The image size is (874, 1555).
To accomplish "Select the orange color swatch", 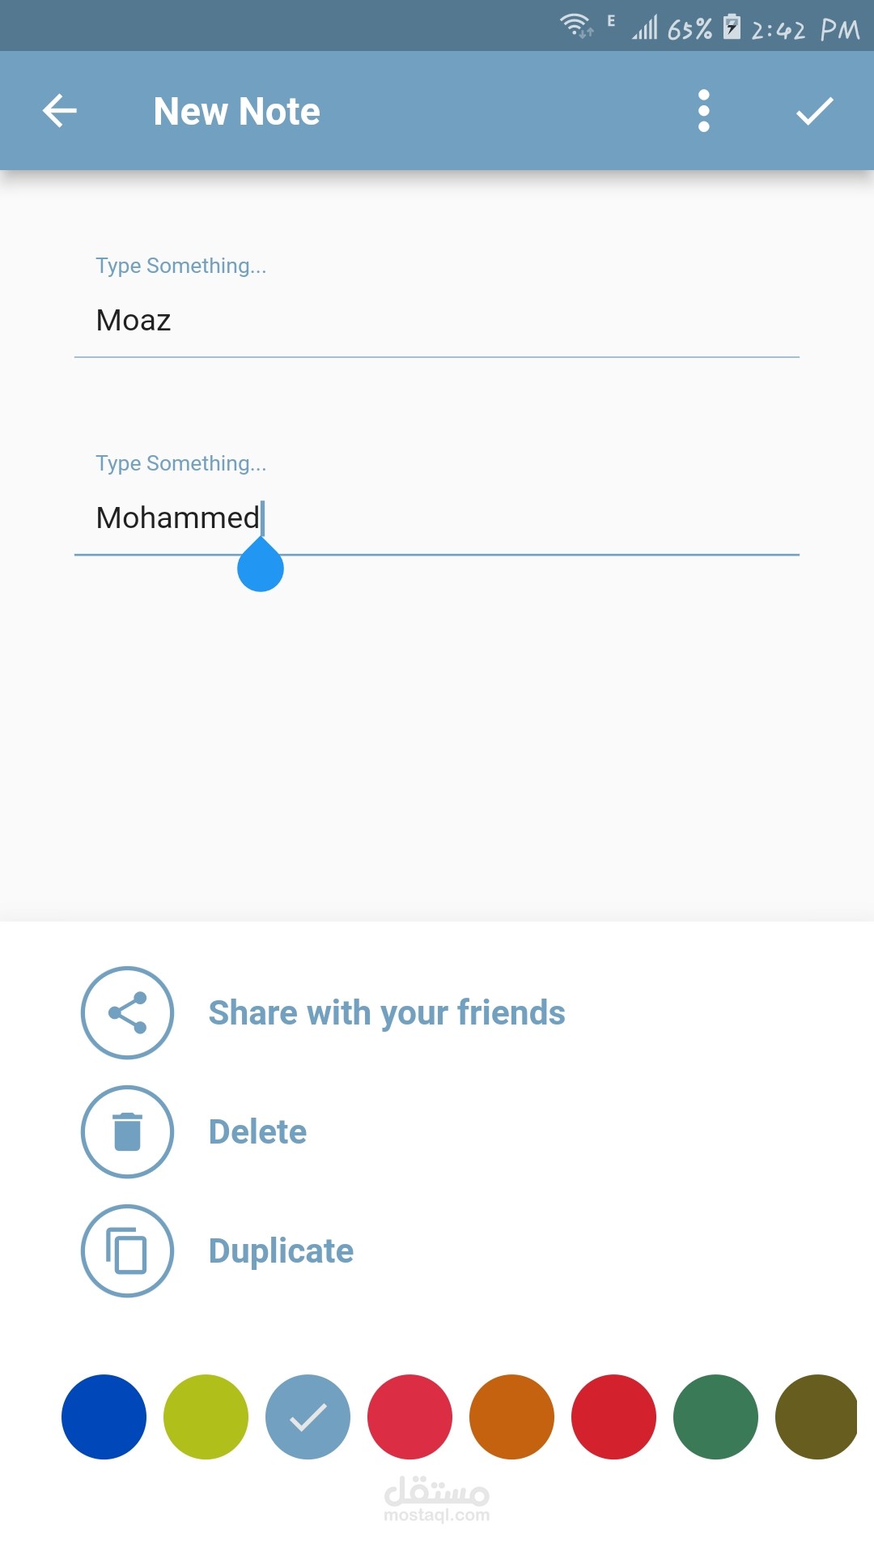I will (x=511, y=1417).
